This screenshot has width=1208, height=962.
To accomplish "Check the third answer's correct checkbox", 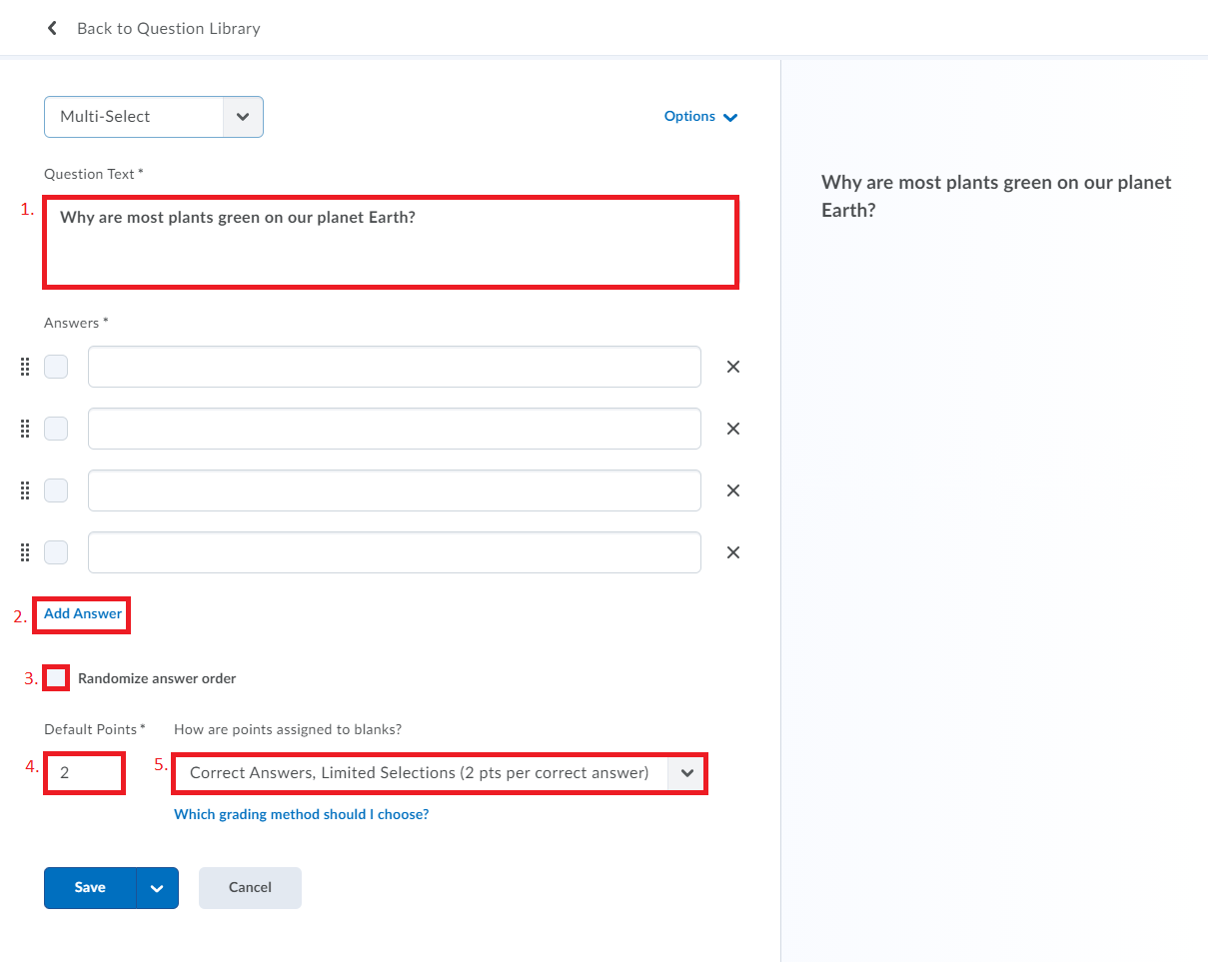I will coord(56,490).
